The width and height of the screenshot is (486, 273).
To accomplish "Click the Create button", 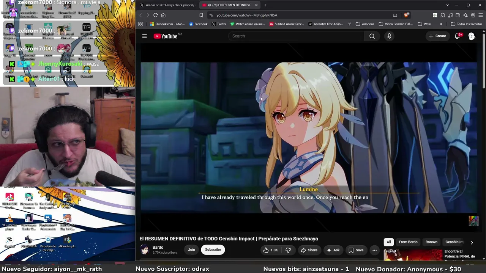I will click(437, 36).
